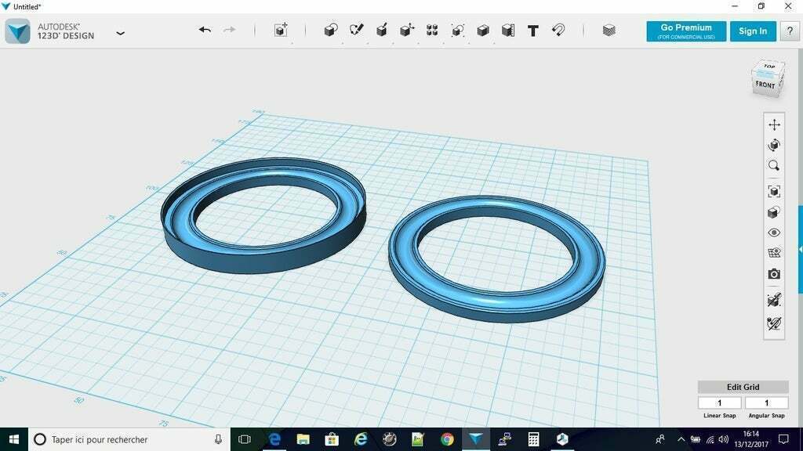The image size is (803, 451).
Task: Open the Material tool
Action: (609, 31)
